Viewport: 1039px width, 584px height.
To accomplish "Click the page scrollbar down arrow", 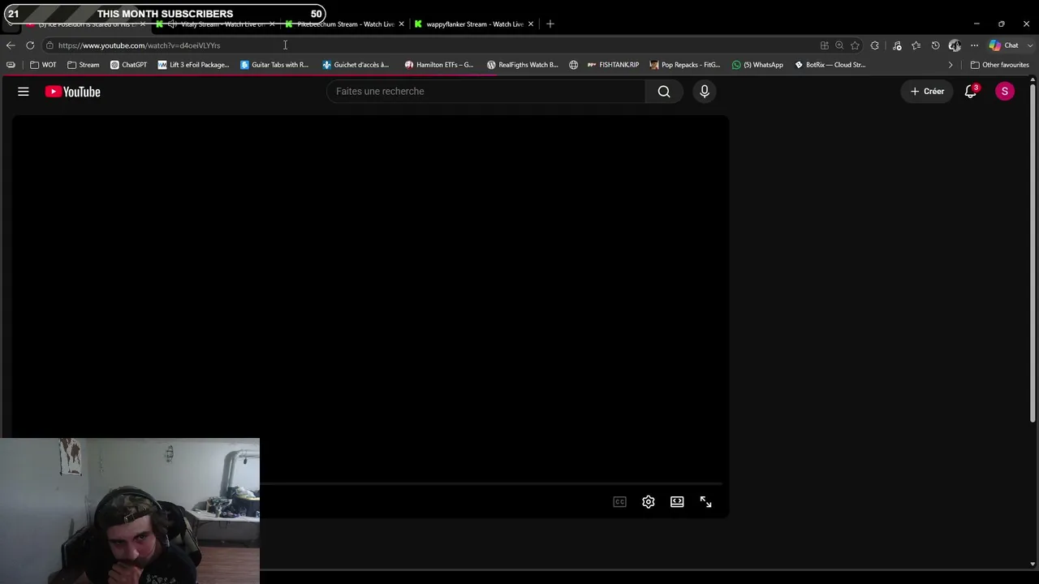I will click(x=1033, y=564).
